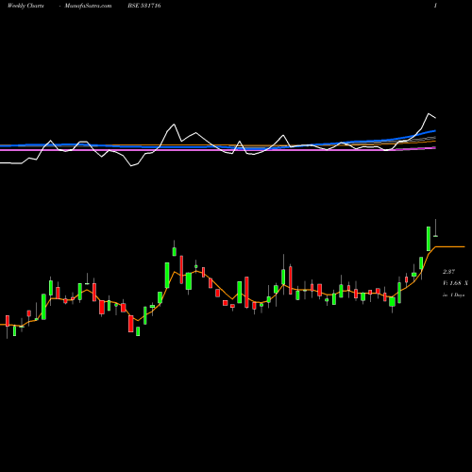Click the "V: 1.68 X" volume text
Viewport: 472px width, 472px height.
[x=455, y=283]
